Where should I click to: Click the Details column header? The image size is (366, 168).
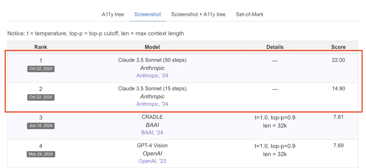275,47
